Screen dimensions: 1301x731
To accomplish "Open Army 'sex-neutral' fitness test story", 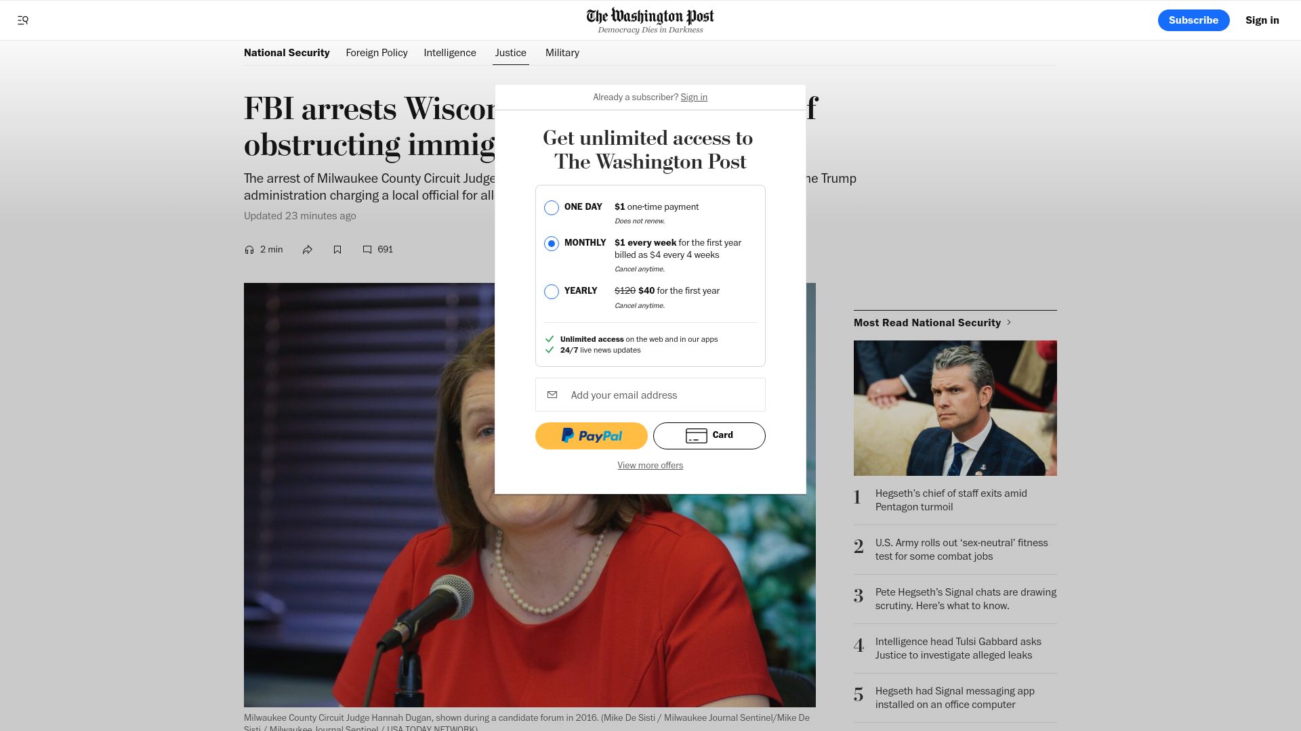I will [x=961, y=550].
